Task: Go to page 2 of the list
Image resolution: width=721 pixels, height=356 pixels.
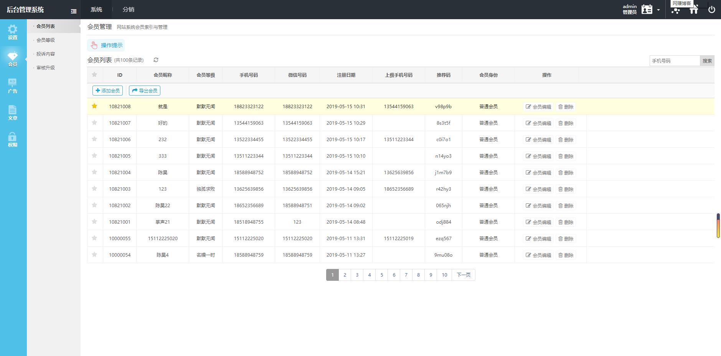Action: click(x=345, y=275)
